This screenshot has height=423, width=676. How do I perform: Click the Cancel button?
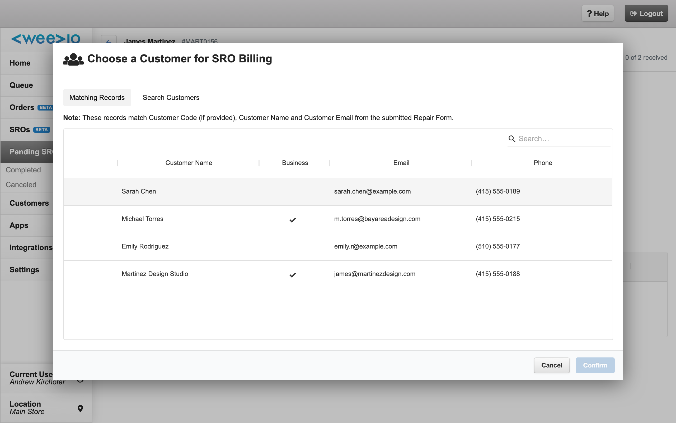click(551, 365)
